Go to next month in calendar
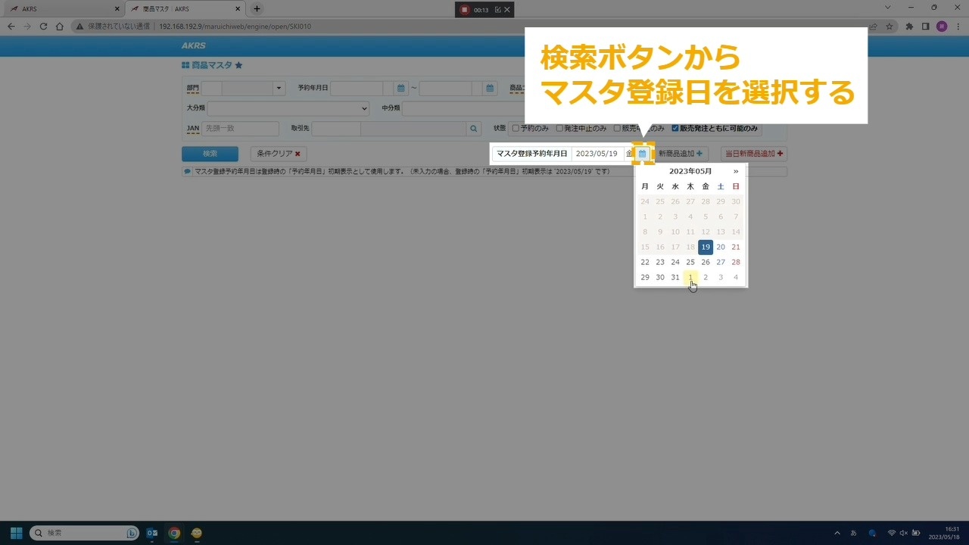The width and height of the screenshot is (969, 545). click(x=736, y=171)
